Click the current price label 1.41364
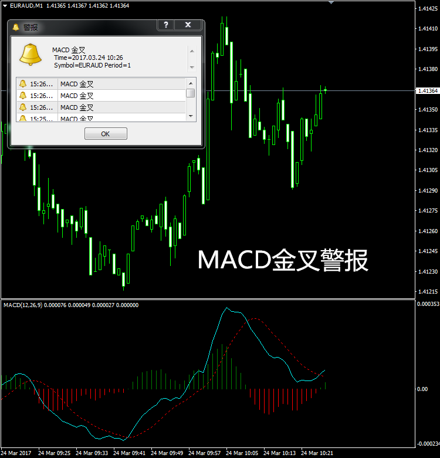This screenshot has width=440, height=458. [428, 91]
